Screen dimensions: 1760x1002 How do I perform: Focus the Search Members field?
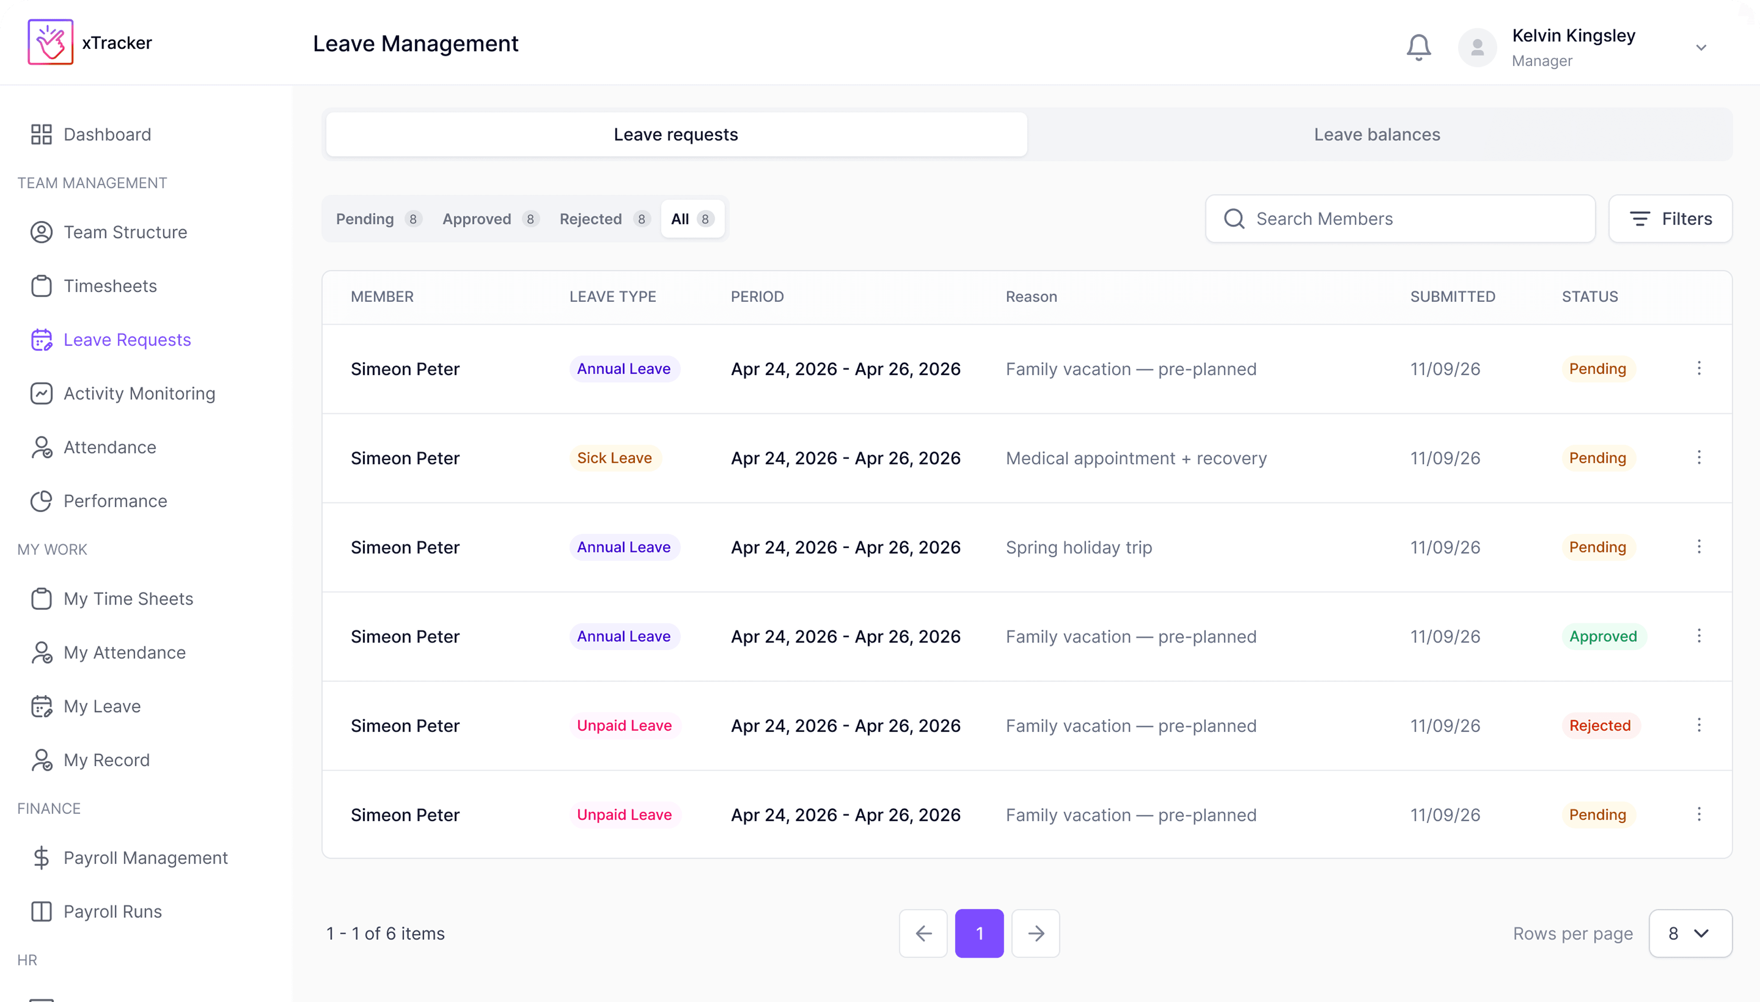tap(1400, 219)
